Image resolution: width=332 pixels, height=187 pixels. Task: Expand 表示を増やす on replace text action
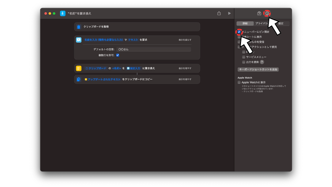click(x=185, y=68)
